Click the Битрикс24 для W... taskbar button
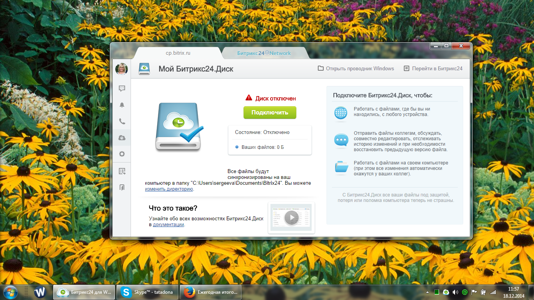Image resolution: width=534 pixels, height=300 pixels. [x=84, y=292]
